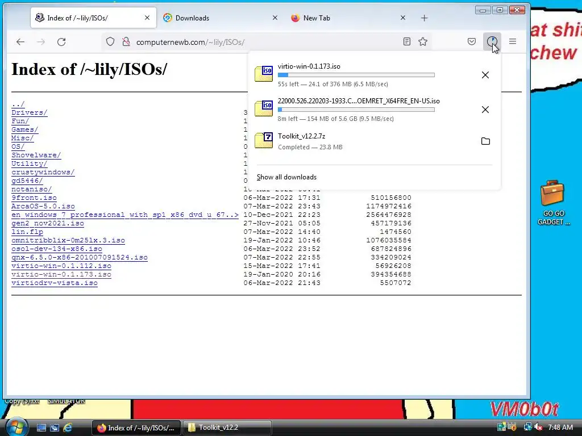582x436 pixels.
Task: Show all downloads
Action: 286,177
